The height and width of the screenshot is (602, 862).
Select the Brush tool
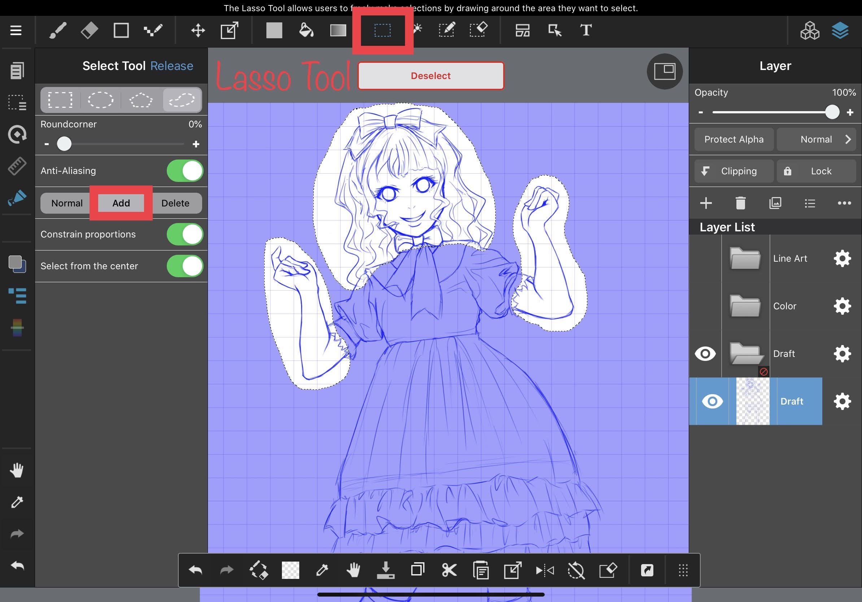(57, 30)
